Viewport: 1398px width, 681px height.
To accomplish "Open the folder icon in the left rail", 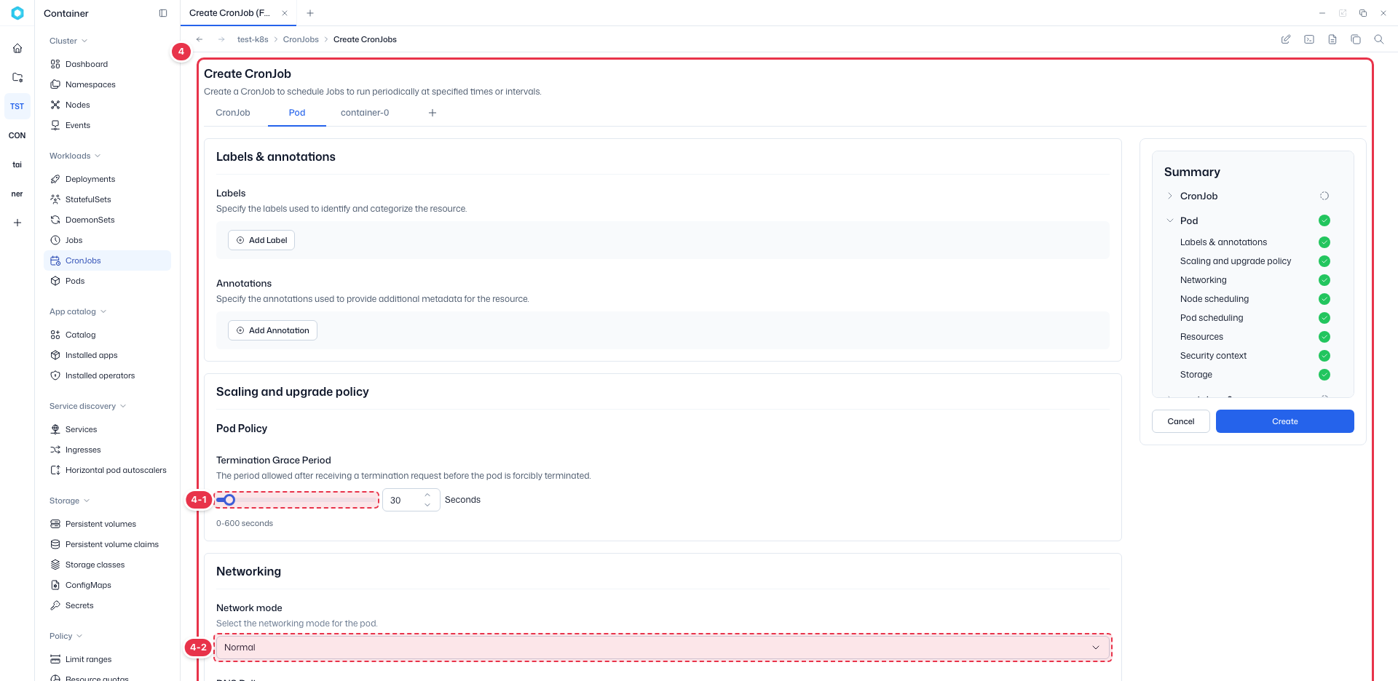I will (x=17, y=77).
